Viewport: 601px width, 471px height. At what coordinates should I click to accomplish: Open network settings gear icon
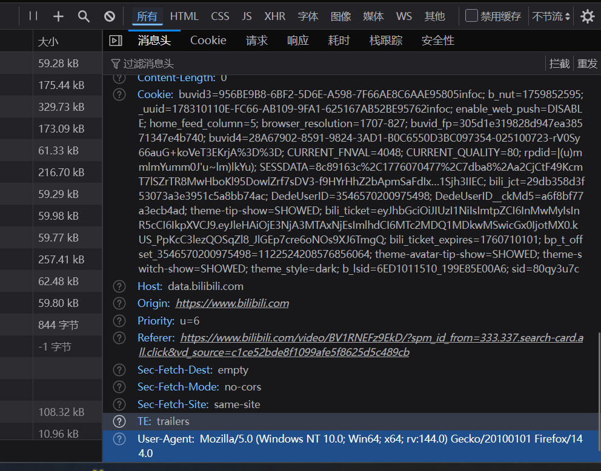(587, 16)
